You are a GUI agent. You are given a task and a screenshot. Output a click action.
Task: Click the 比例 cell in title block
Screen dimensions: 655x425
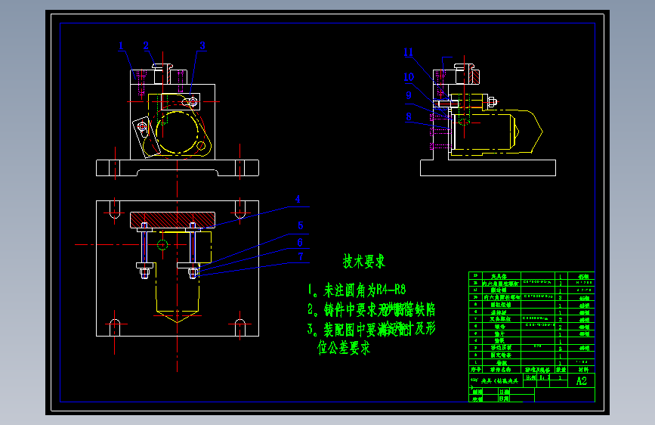[x=530, y=377]
